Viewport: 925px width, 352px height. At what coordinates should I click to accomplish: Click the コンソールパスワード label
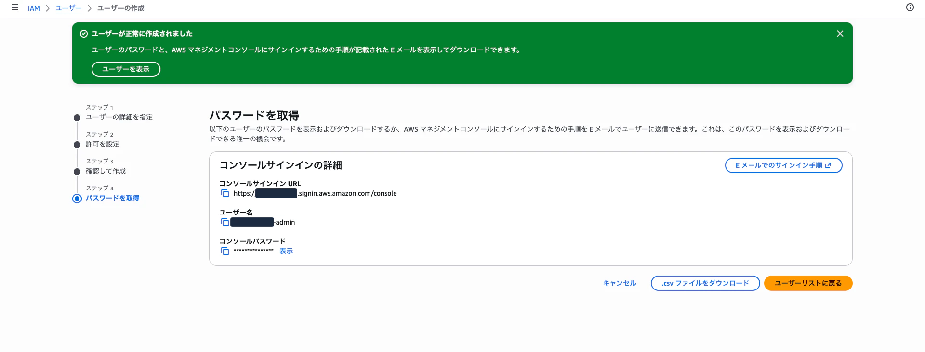252,241
